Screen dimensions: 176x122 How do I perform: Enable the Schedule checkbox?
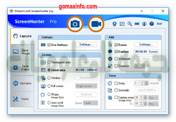(116, 90)
